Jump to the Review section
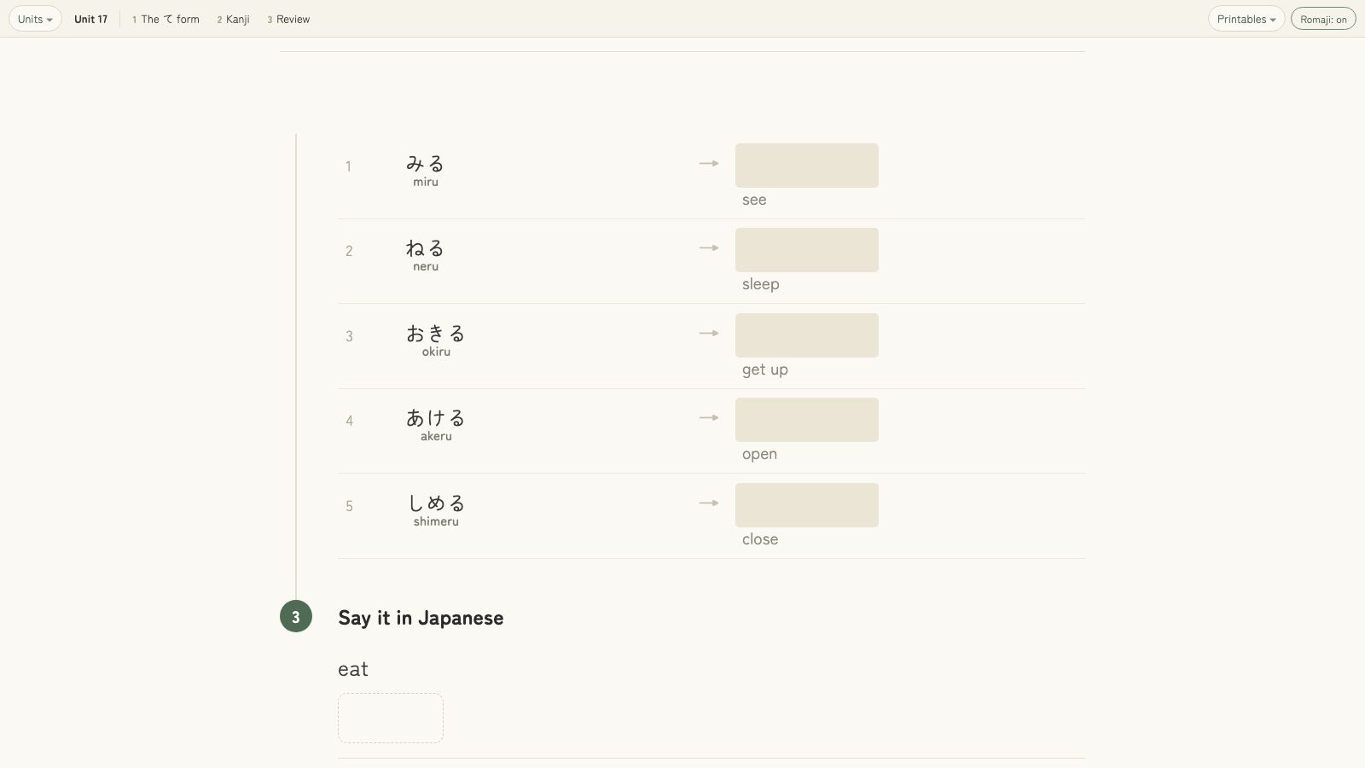This screenshot has width=1365, height=768. [288, 19]
